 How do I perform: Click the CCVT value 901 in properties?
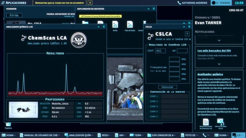(93, 116)
